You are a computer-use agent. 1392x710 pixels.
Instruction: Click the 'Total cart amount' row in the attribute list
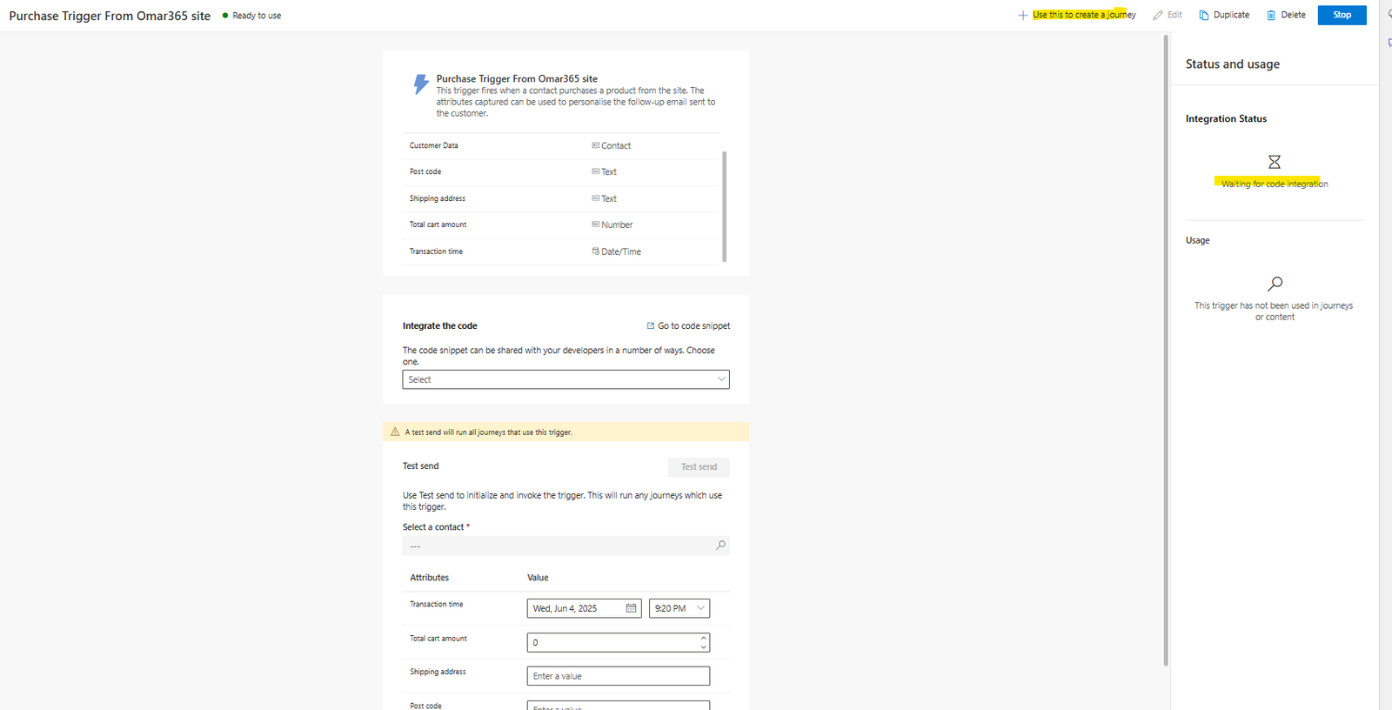click(x=561, y=224)
